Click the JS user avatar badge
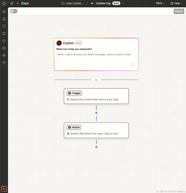The width and height of the screenshot is (186, 193). pyautogui.click(x=92, y=3)
